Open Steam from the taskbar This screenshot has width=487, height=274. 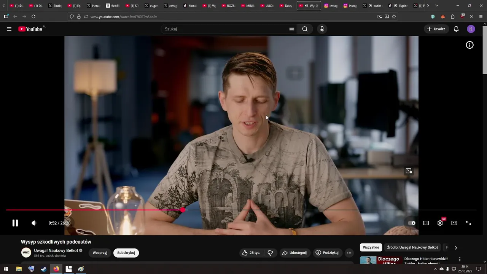(44, 269)
